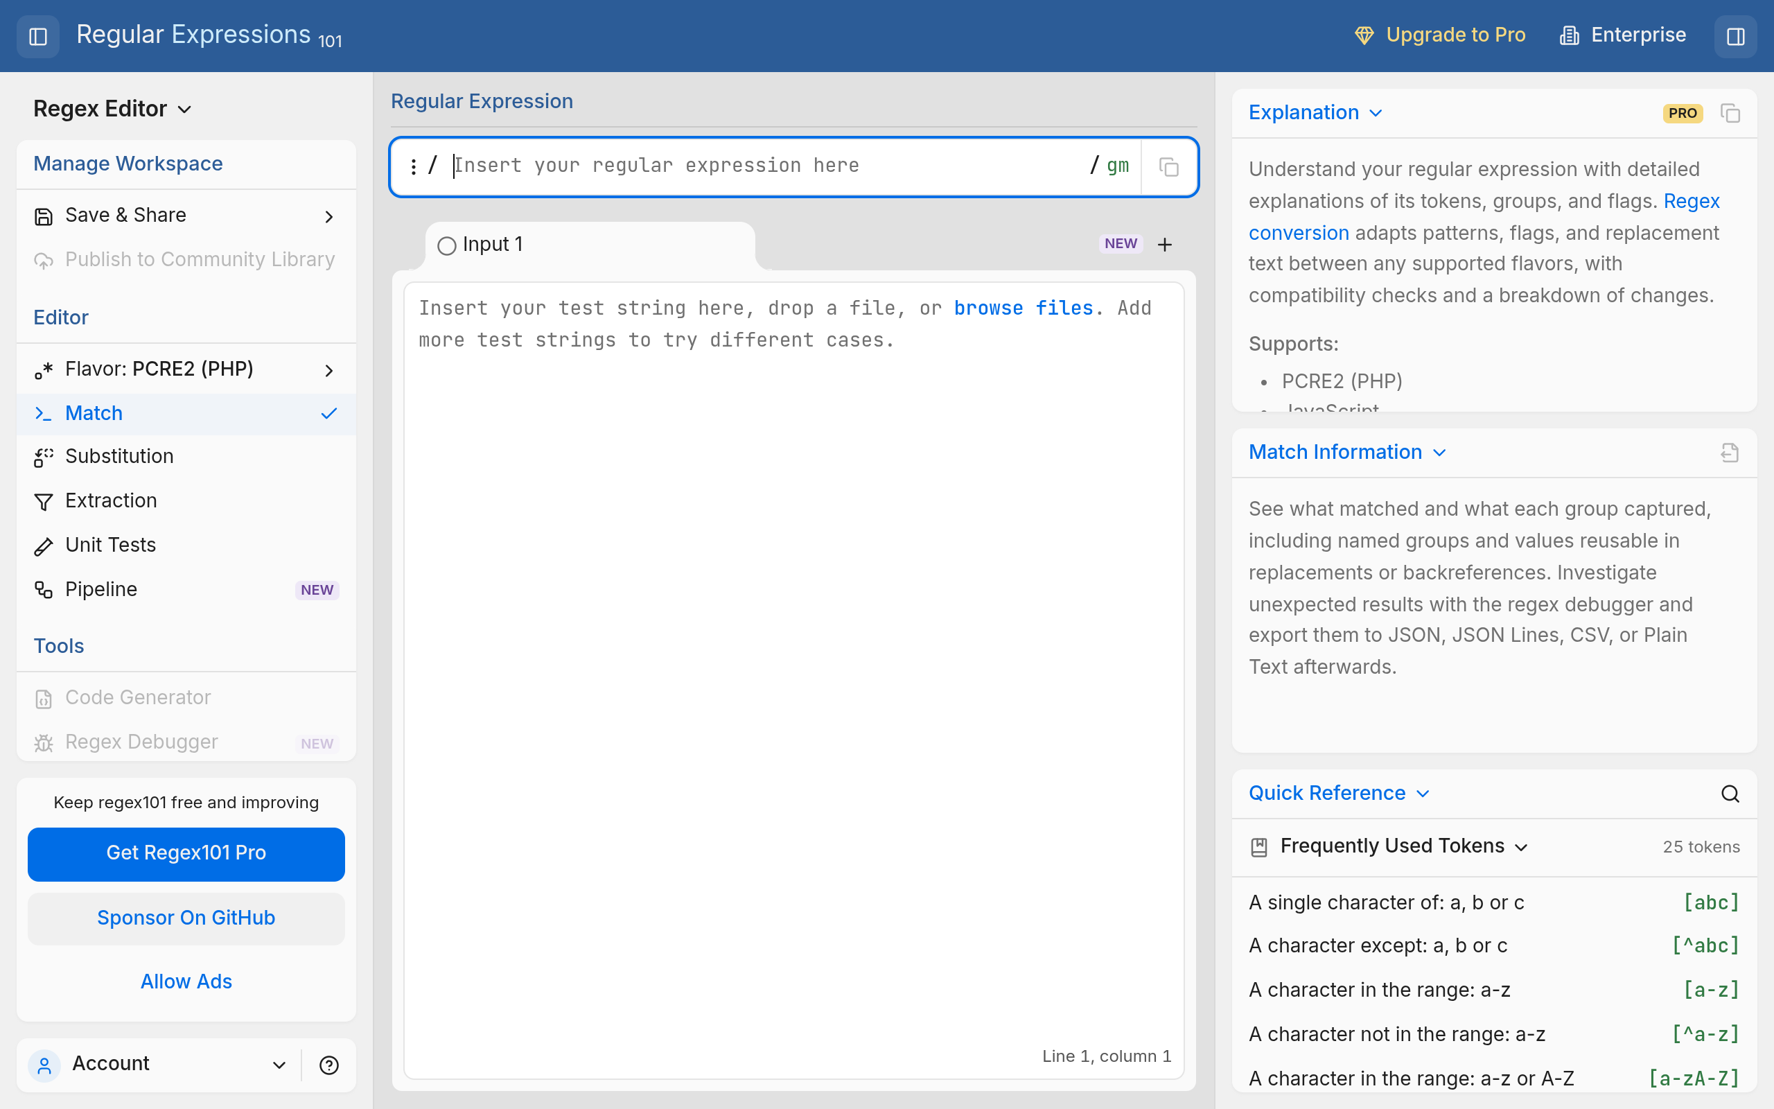This screenshot has height=1109, width=1774.
Task: Copy the explanation with the copy icon
Action: tap(1730, 114)
